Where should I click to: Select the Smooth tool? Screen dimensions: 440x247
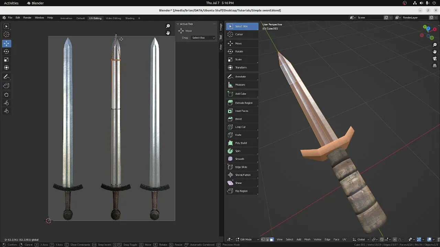pyautogui.click(x=242, y=159)
